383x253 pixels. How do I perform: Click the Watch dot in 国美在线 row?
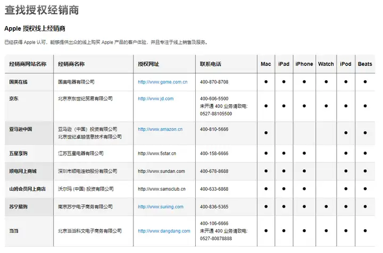tap(326, 82)
